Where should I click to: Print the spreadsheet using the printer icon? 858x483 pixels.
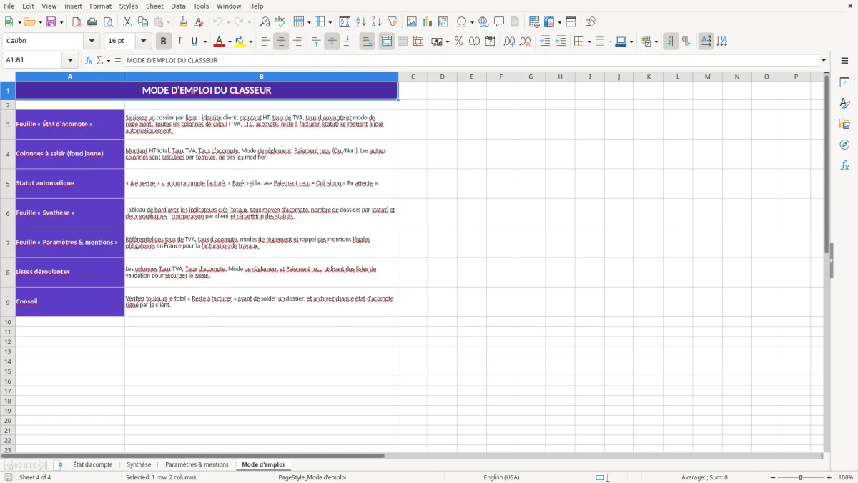coord(92,22)
